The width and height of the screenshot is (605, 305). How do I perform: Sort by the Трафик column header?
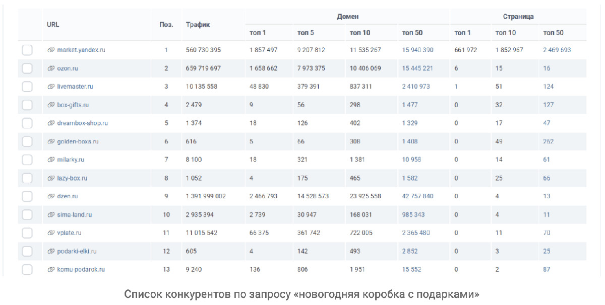click(x=198, y=24)
